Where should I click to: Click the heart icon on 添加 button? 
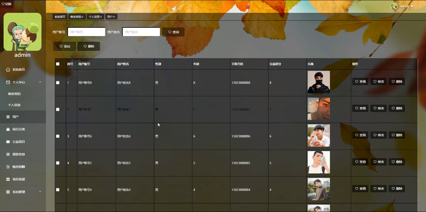pyautogui.click(x=61, y=46)
